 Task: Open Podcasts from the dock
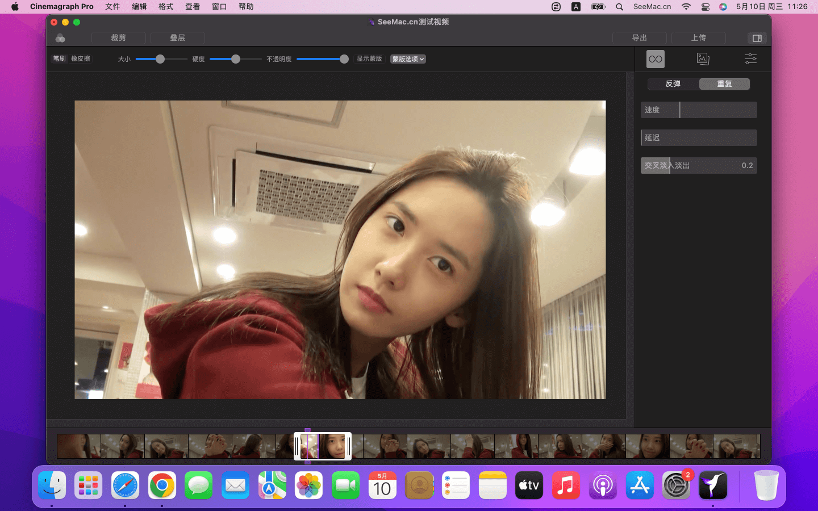603,485
